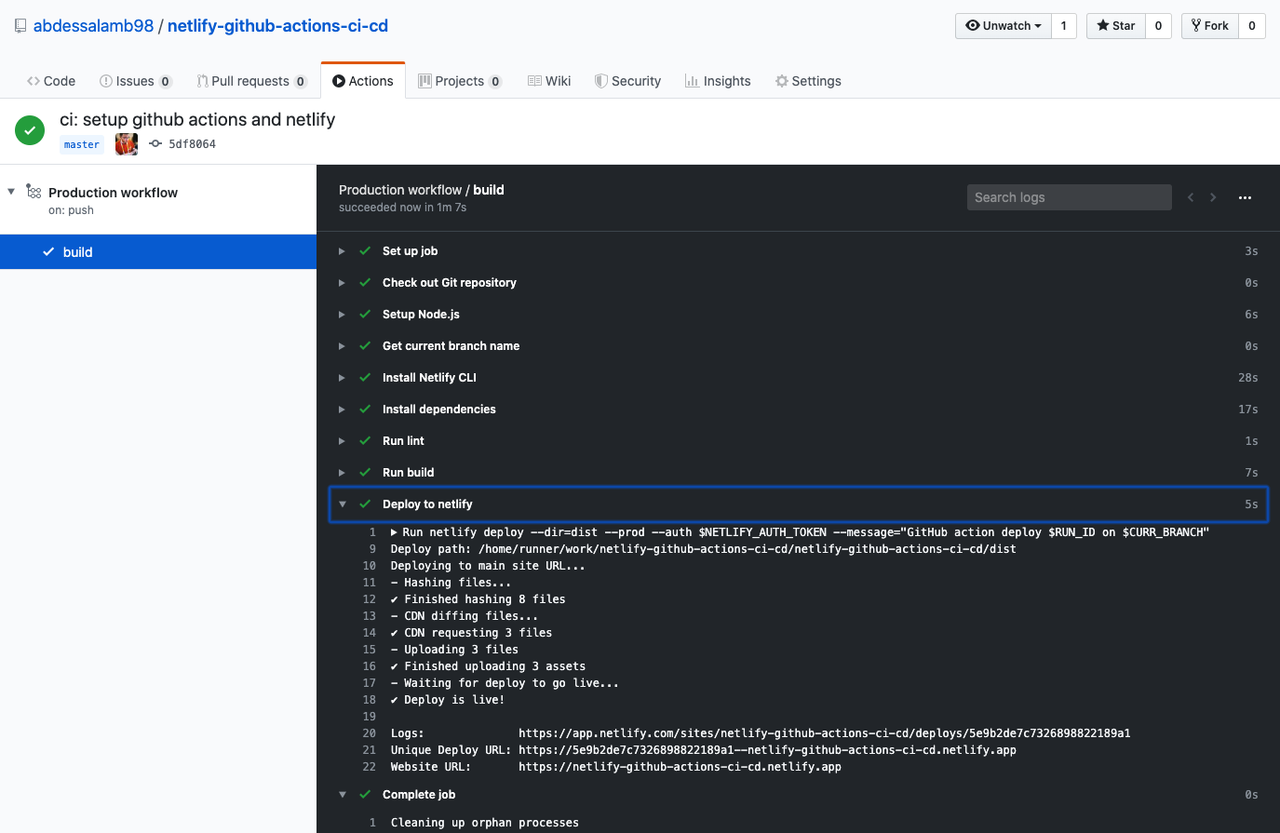Click the fork count next to Fork
The height and width of the screenshot is (833, 1280).
(x=1252, y=26)
